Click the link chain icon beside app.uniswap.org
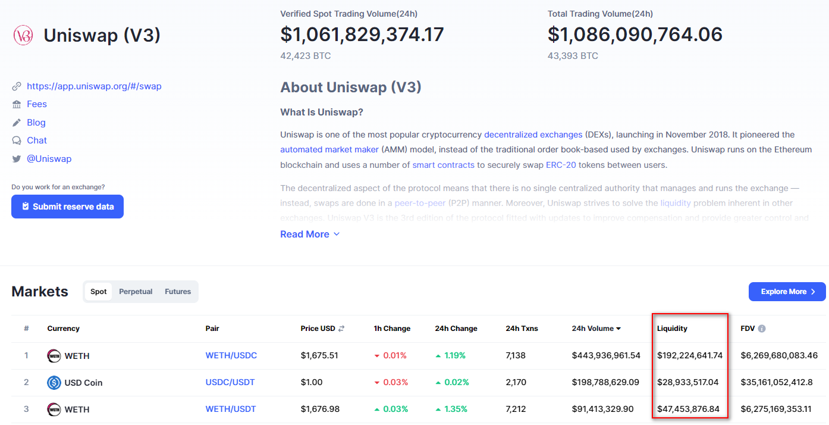Screen dimensions: 829x425 (17, 86)
